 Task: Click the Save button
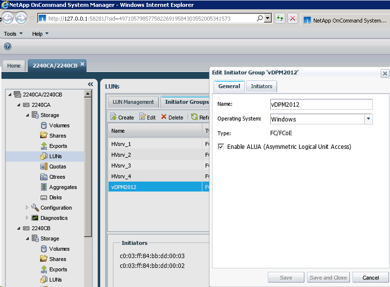286,278
